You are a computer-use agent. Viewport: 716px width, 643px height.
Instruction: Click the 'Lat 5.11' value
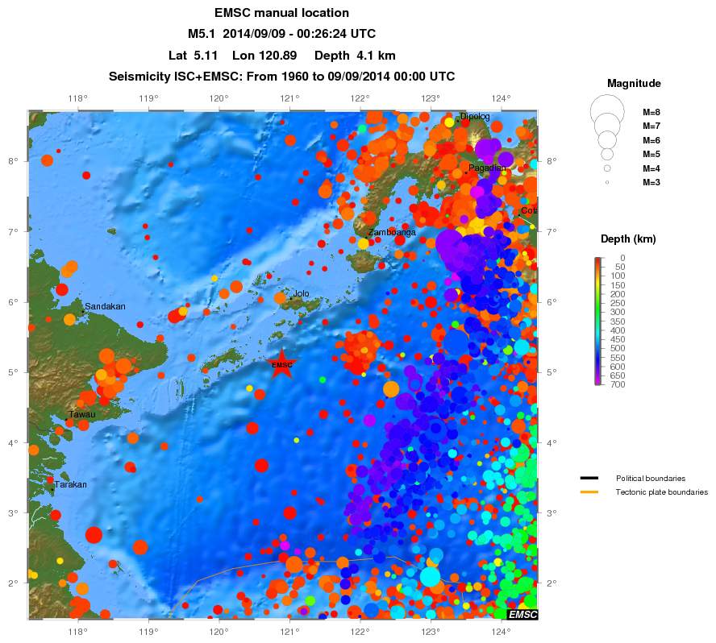(x=193, y=56)
